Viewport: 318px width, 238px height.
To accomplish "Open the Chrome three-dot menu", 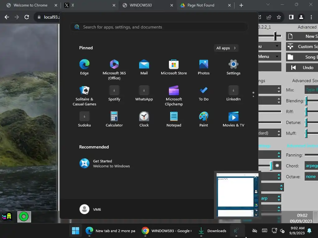I will click(x=311, y=17).
